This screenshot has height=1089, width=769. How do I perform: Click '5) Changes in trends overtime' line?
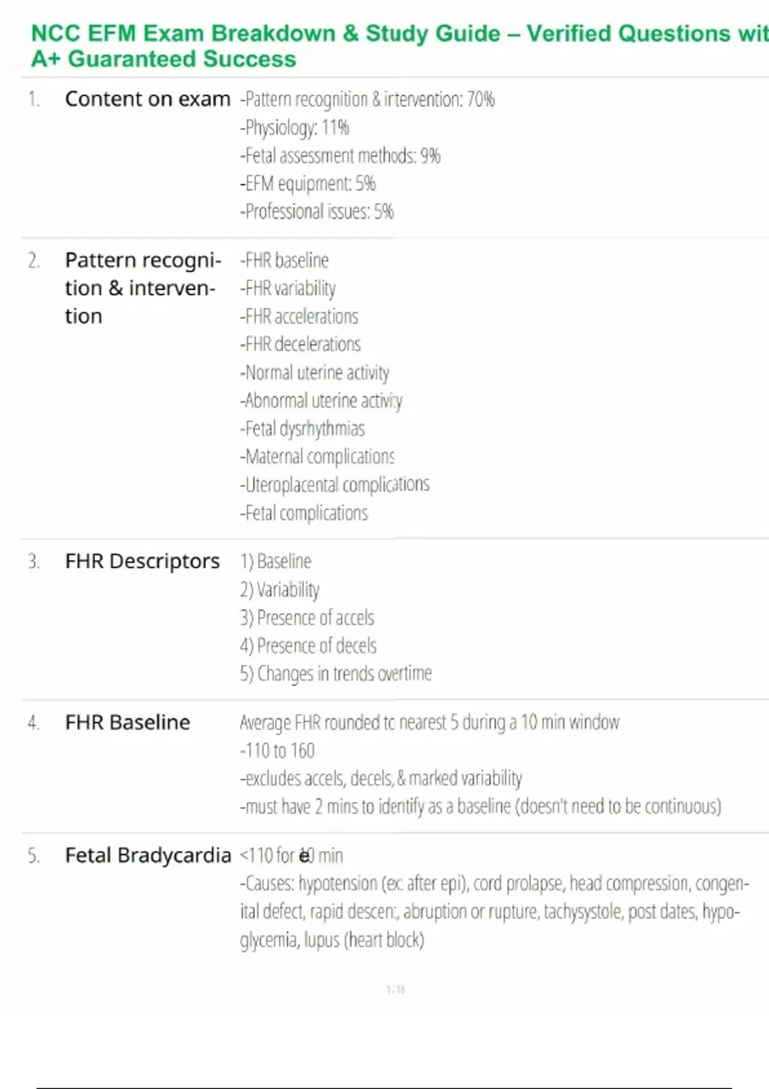point(336,673)
